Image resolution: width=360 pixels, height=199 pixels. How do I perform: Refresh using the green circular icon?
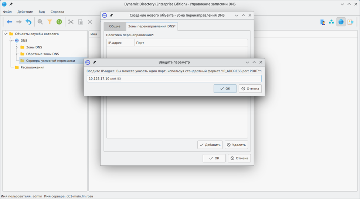(x=59, y=22)
